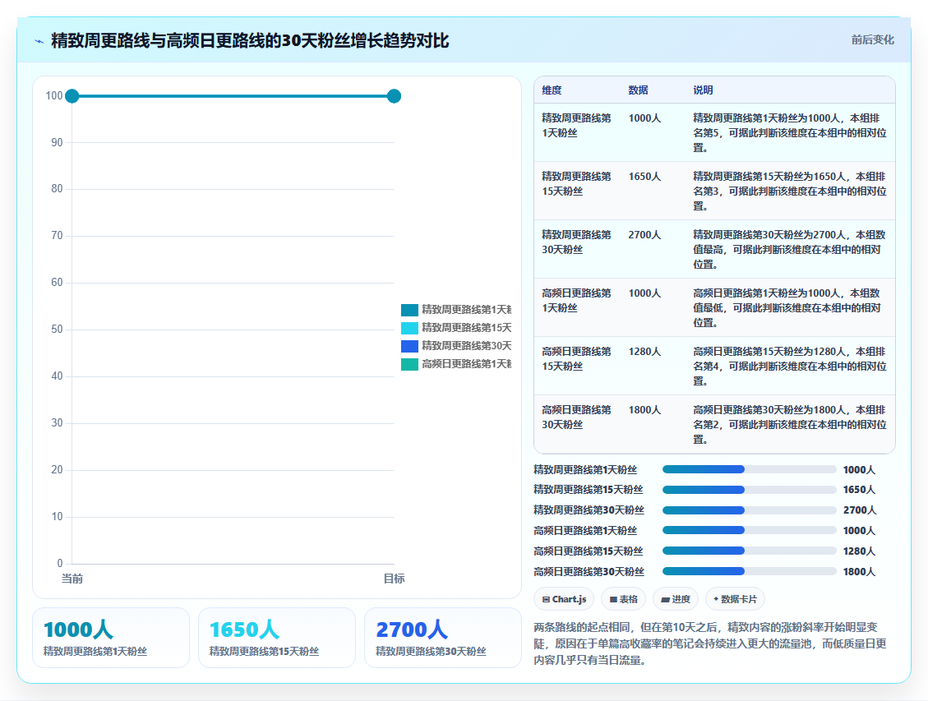Toggle legend swatch 高频日更路线第1天

click(x=409, y=364)
